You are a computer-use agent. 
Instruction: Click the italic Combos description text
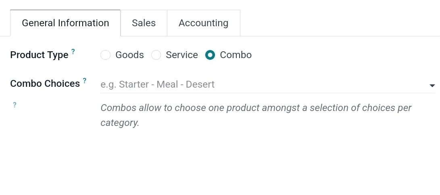tap(256, 108)
